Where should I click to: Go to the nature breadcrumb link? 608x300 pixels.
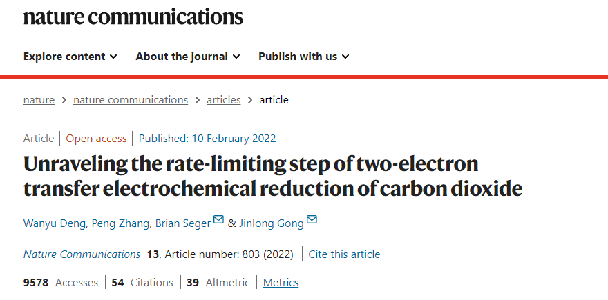(x=39, y=100)
